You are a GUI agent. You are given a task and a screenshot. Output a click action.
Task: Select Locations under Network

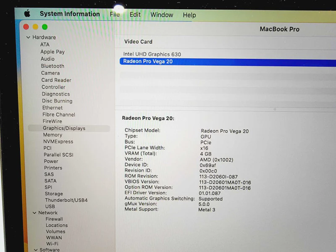pyautogui.click(x=57, y=225)
